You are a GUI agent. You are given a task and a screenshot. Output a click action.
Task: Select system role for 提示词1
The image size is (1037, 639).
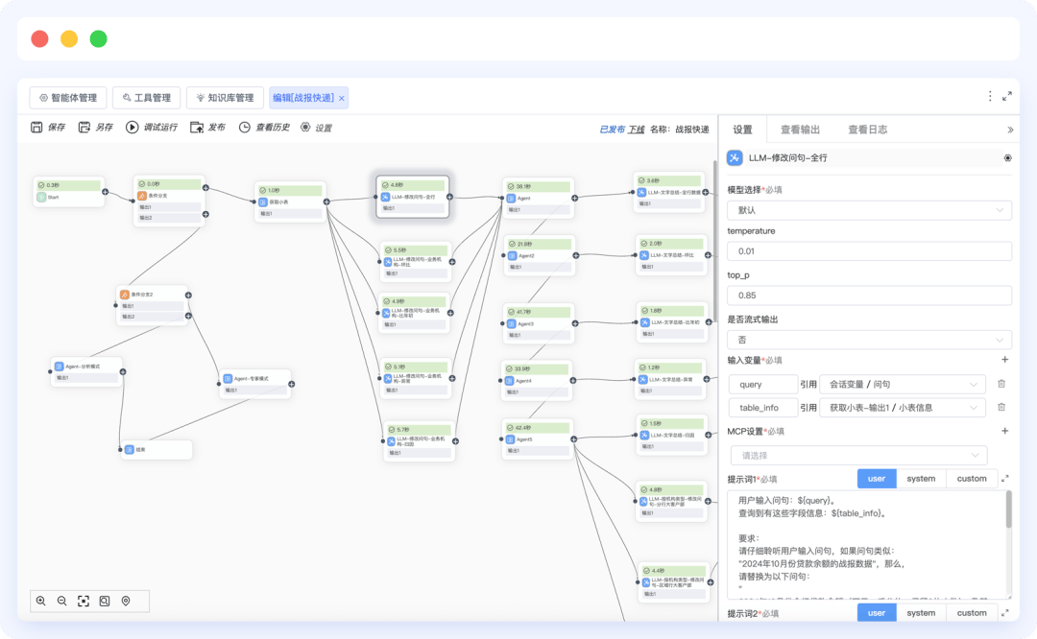pyautogui.click(x=921, y=479)
